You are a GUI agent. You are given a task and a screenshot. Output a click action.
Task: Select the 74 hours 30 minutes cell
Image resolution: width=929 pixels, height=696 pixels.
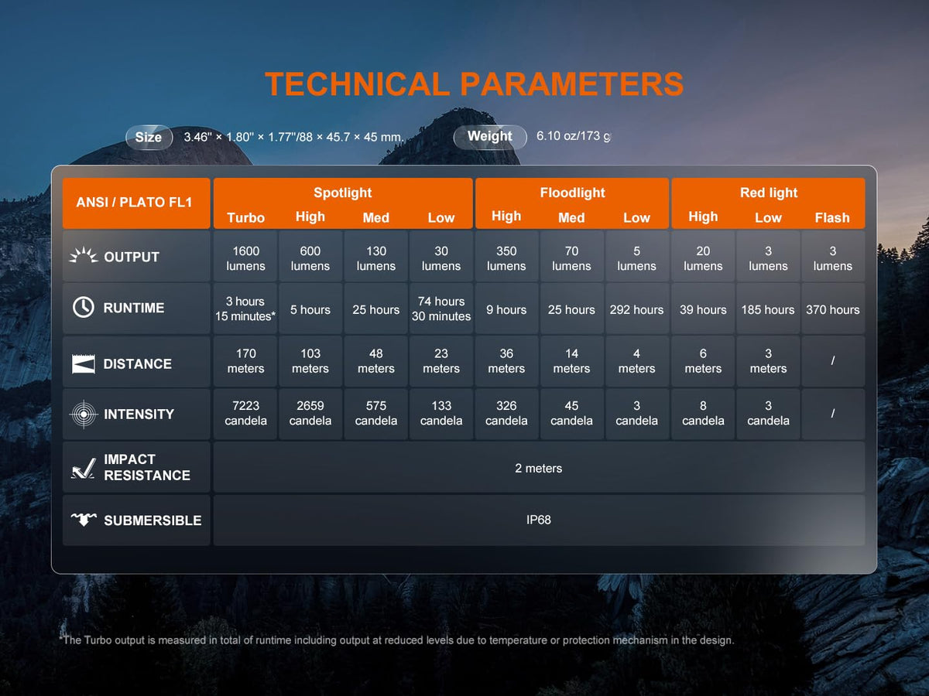click(441, 309)
